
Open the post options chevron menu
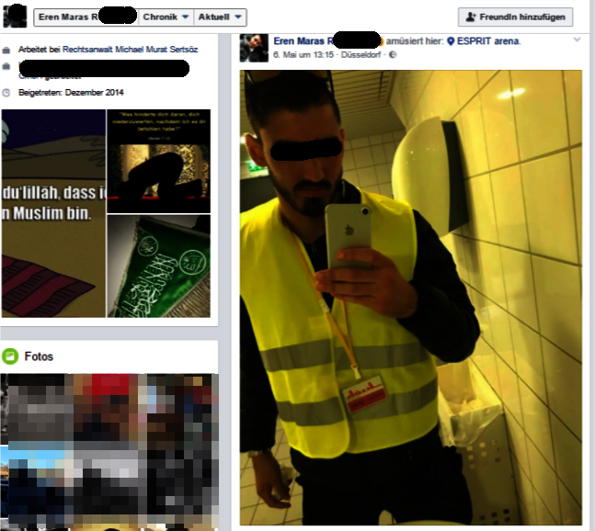(x=577, y=40)
